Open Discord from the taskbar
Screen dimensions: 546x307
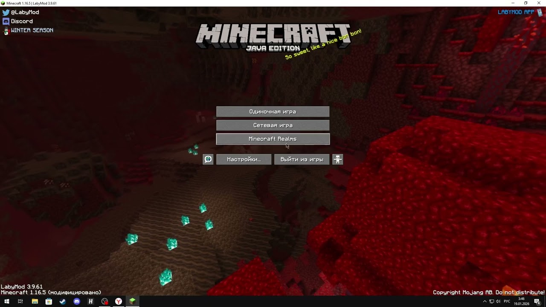tap(77, 301)
